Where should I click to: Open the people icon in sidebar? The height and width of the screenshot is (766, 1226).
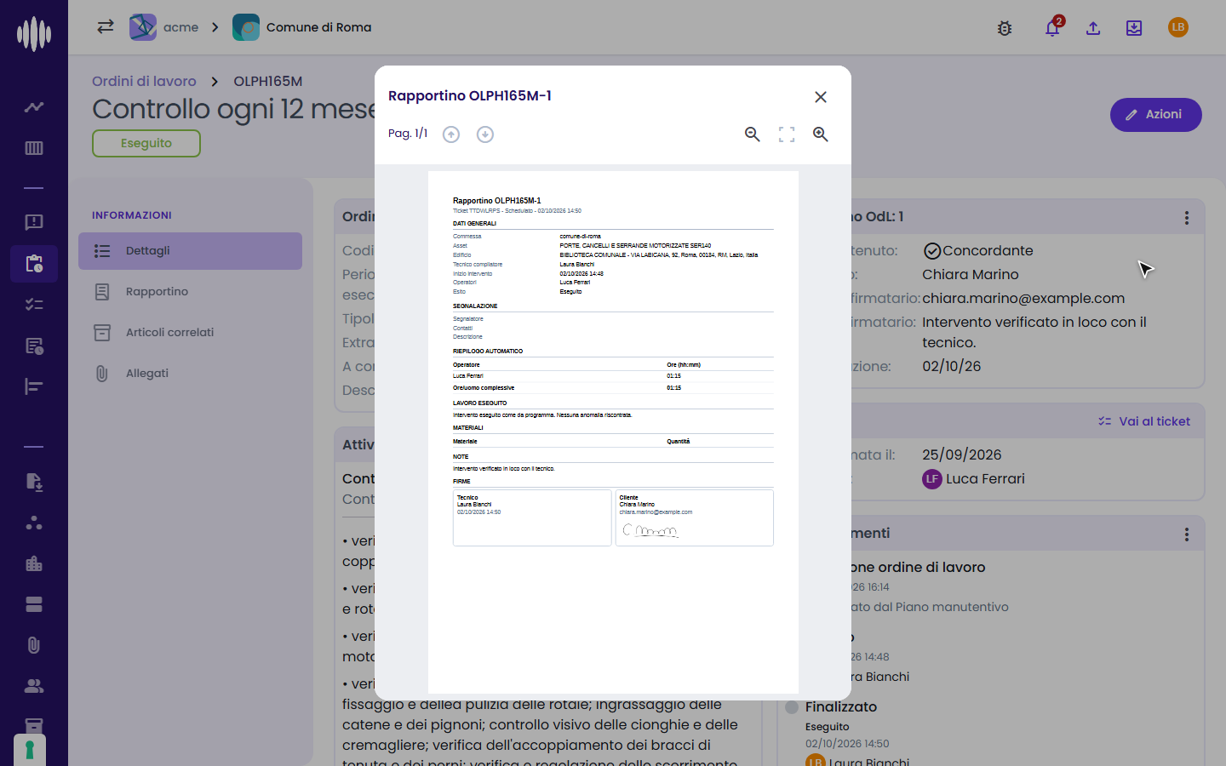point(34,686)
